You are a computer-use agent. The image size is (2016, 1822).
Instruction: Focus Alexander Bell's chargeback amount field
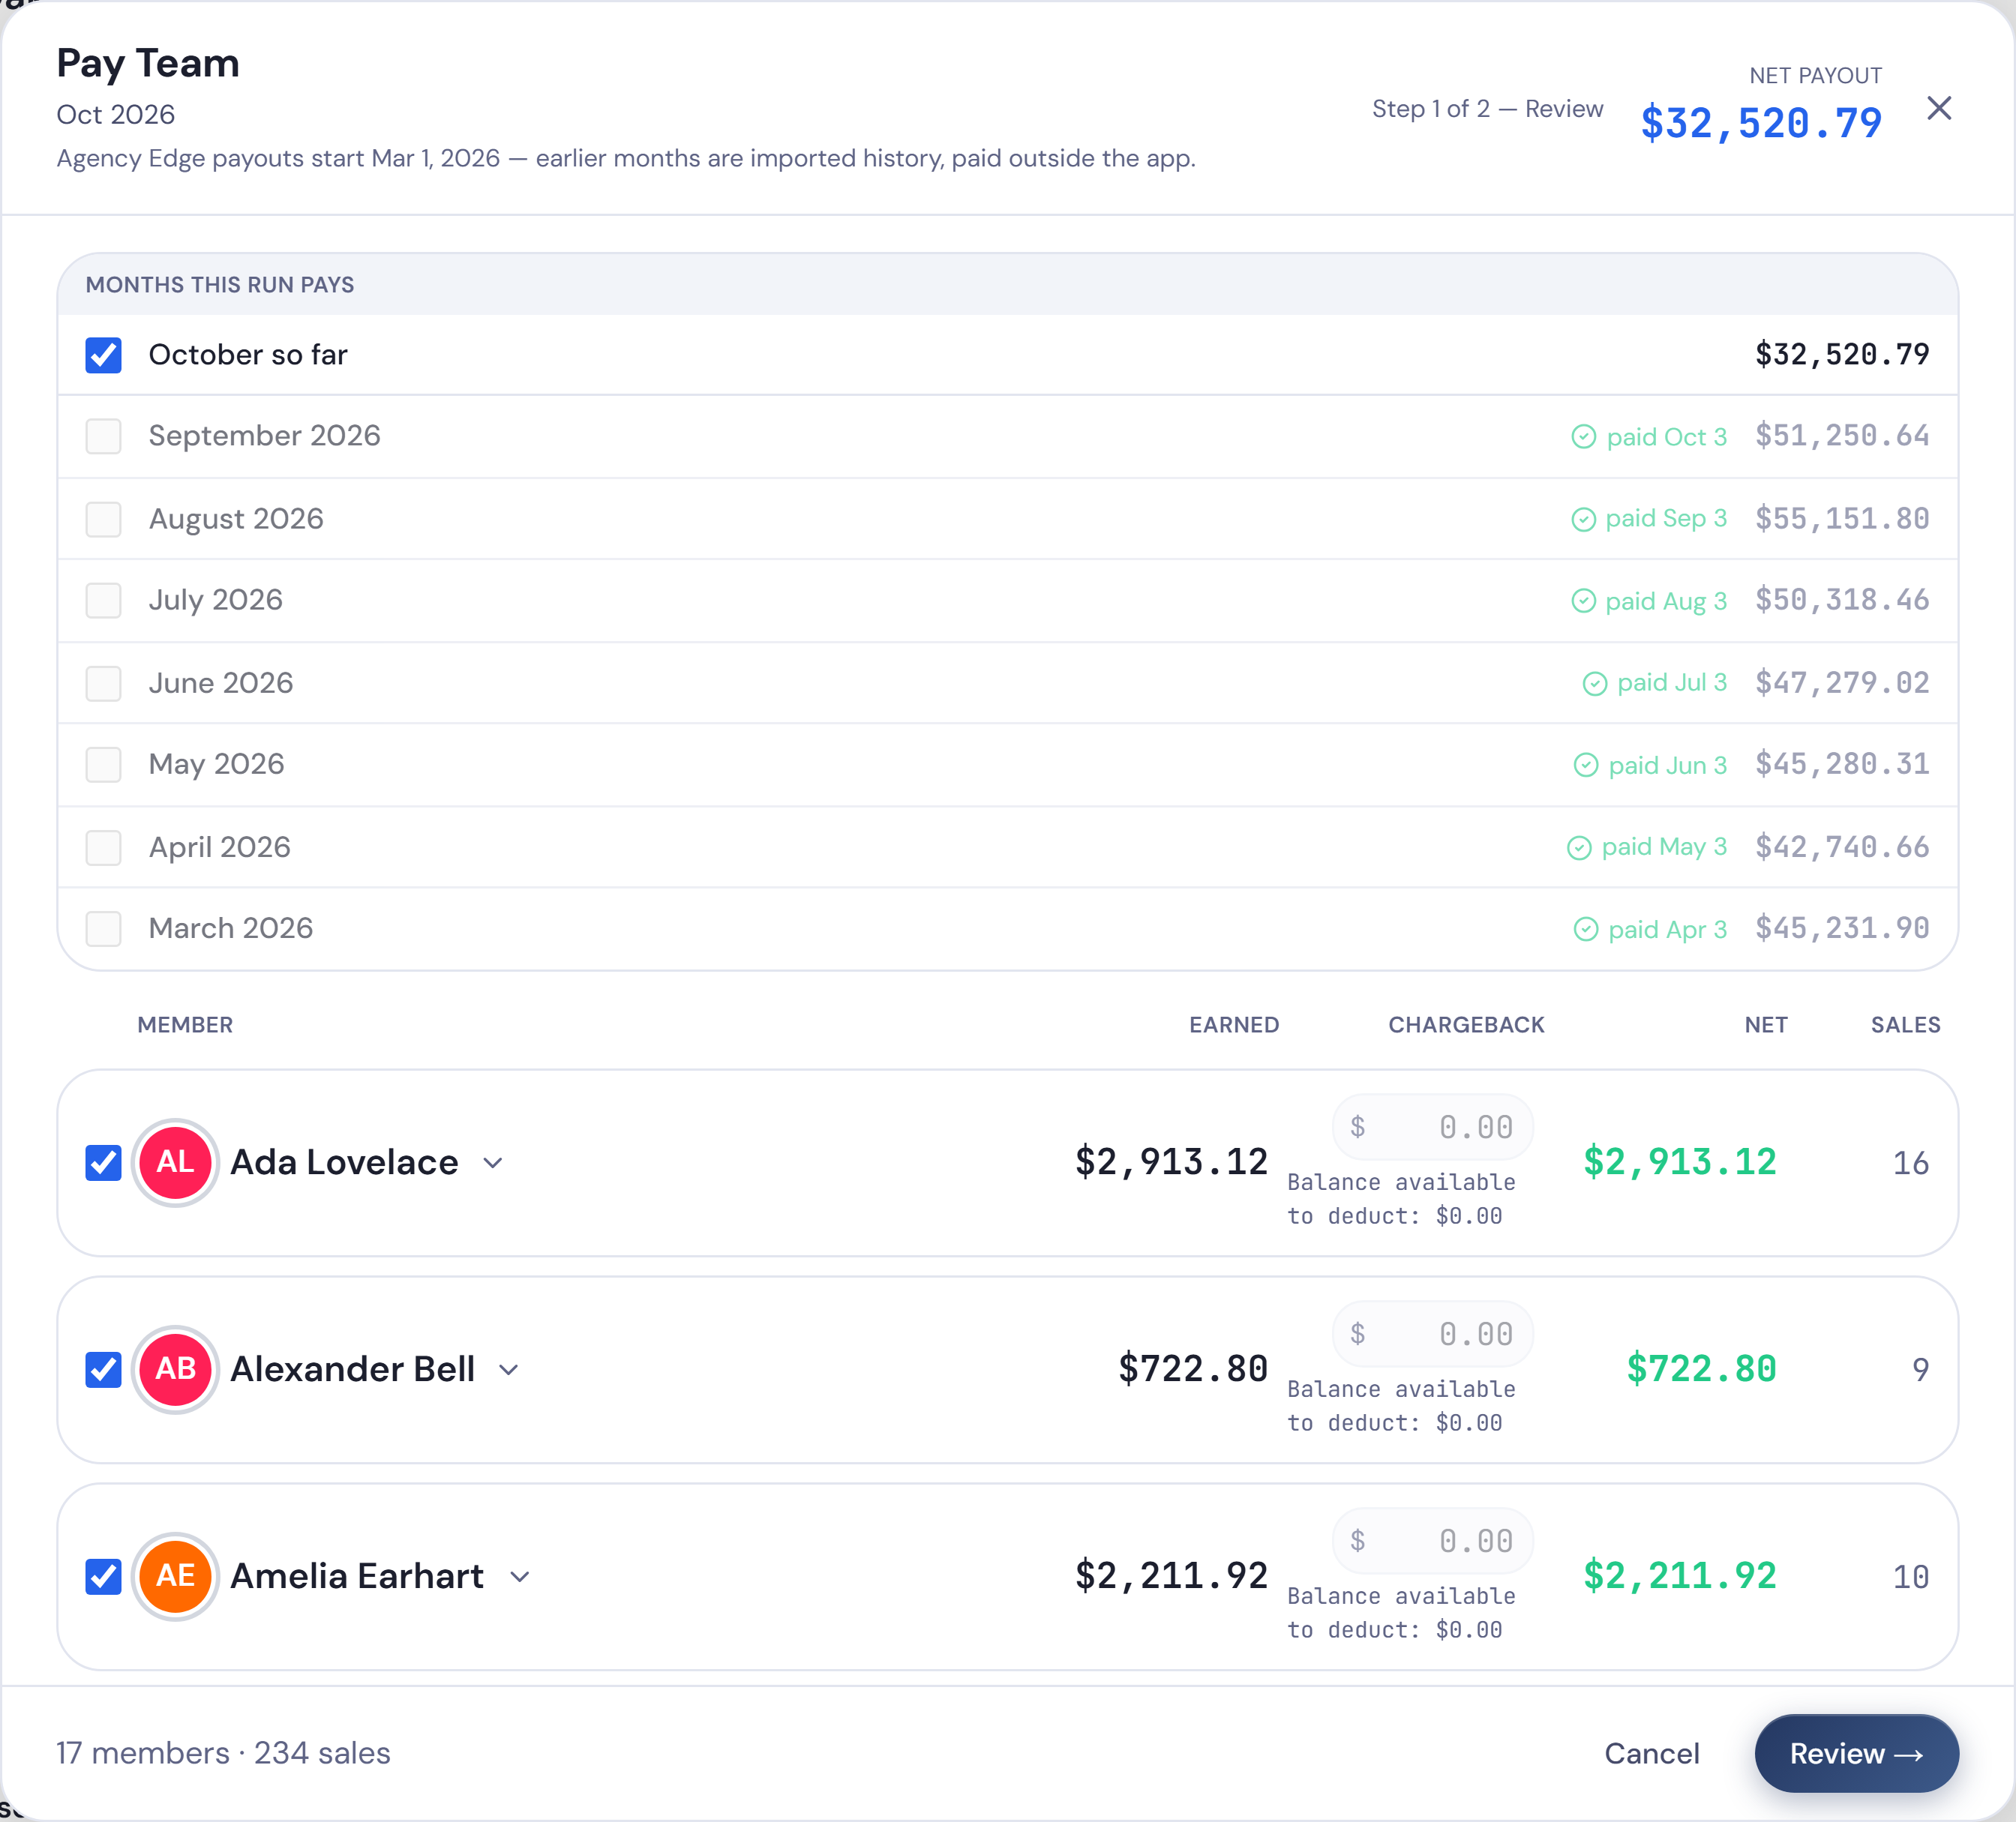click(1432, 1335)
